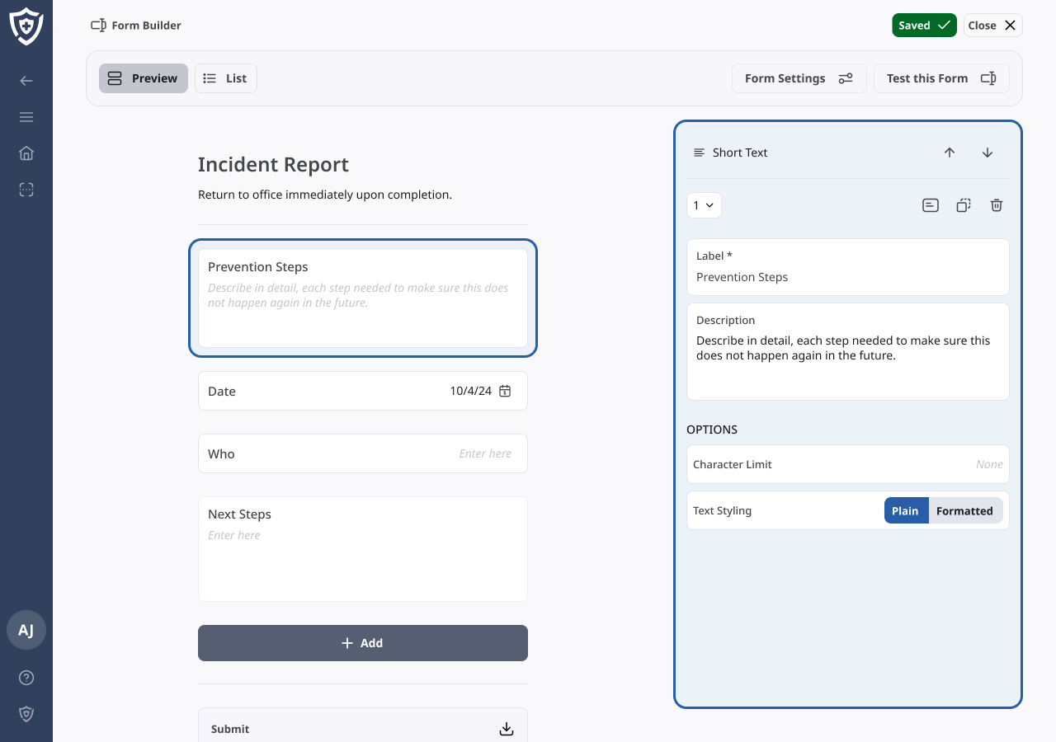1056x742 pixels.
Task: Click the shield logo in the sidebar top
Action: 26,26
